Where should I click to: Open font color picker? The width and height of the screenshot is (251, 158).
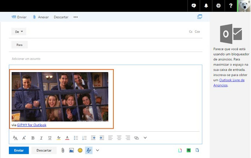(x=67, y=138)
